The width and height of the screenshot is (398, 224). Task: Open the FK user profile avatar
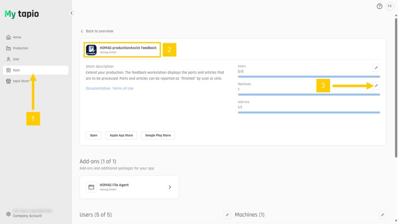389,6
